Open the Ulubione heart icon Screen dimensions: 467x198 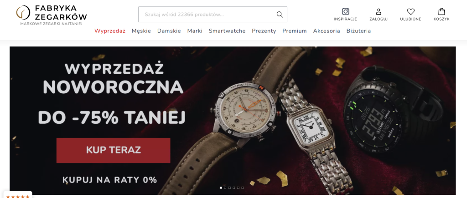411,11
